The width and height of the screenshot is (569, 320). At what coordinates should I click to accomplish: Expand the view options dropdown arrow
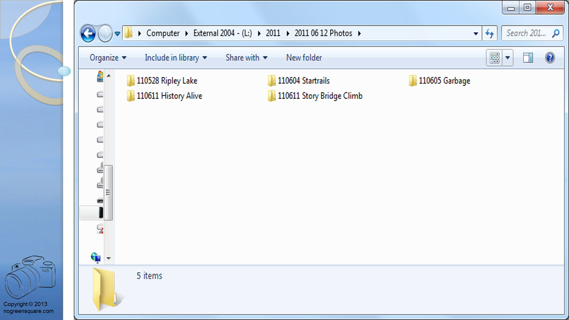tap(508, 57)
